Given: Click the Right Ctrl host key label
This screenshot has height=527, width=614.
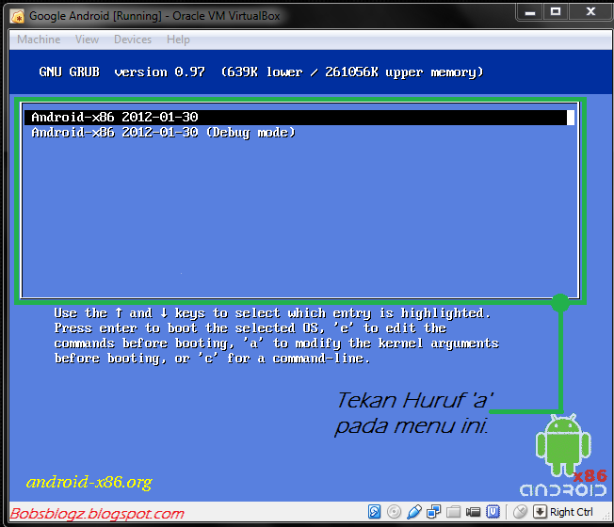Looking at the screenshot, I should pyautogui.click(x=571, y=512).
